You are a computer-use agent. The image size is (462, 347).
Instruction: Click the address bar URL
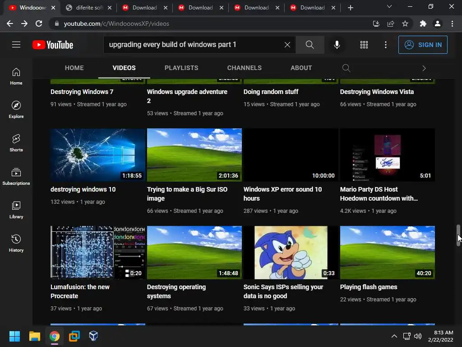pyautogui.click(x=116, y=23)
